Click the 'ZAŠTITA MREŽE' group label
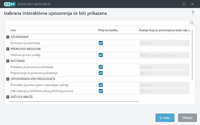The width and height of the screenshot is (200, 125). pos(22,97)
